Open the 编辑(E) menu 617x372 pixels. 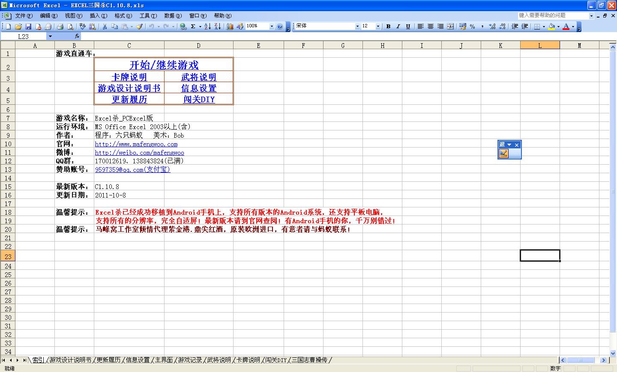48,16
